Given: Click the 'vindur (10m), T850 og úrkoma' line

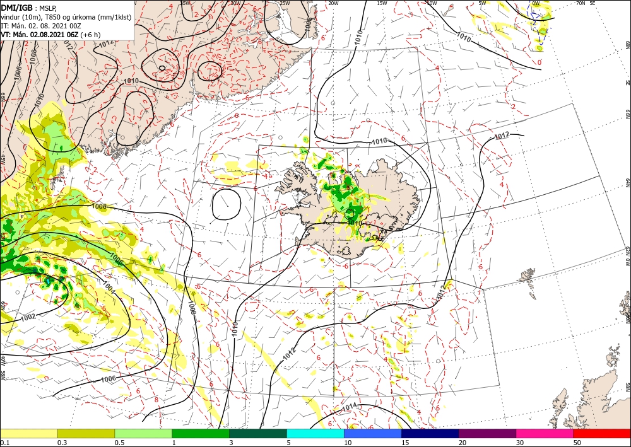Looking at the screenshot, I should tap(66, 16).
